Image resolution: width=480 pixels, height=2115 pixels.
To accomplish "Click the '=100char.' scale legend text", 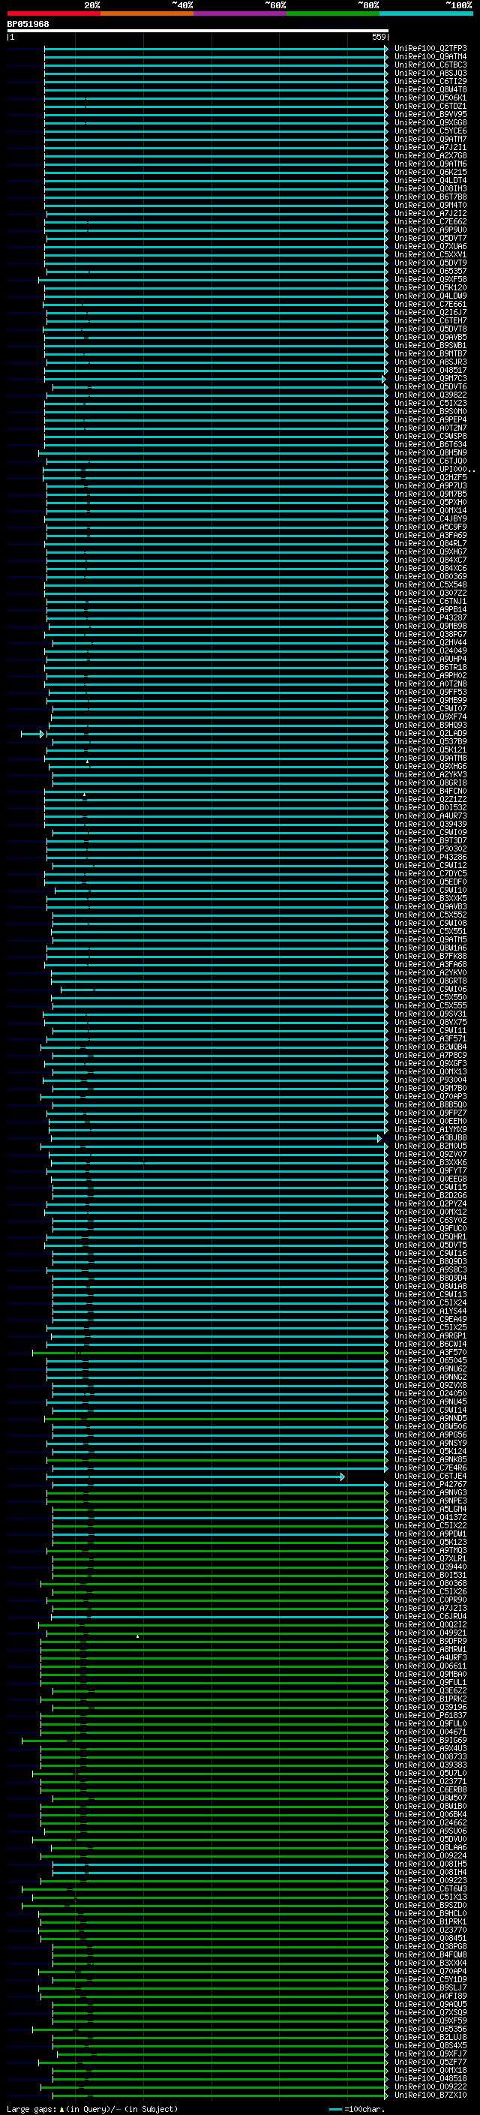I will [x=364, y=2109].
